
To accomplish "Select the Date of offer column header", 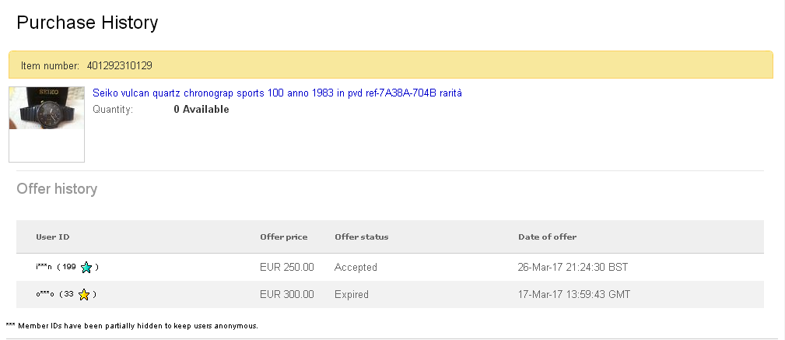I will click(547, 237).
